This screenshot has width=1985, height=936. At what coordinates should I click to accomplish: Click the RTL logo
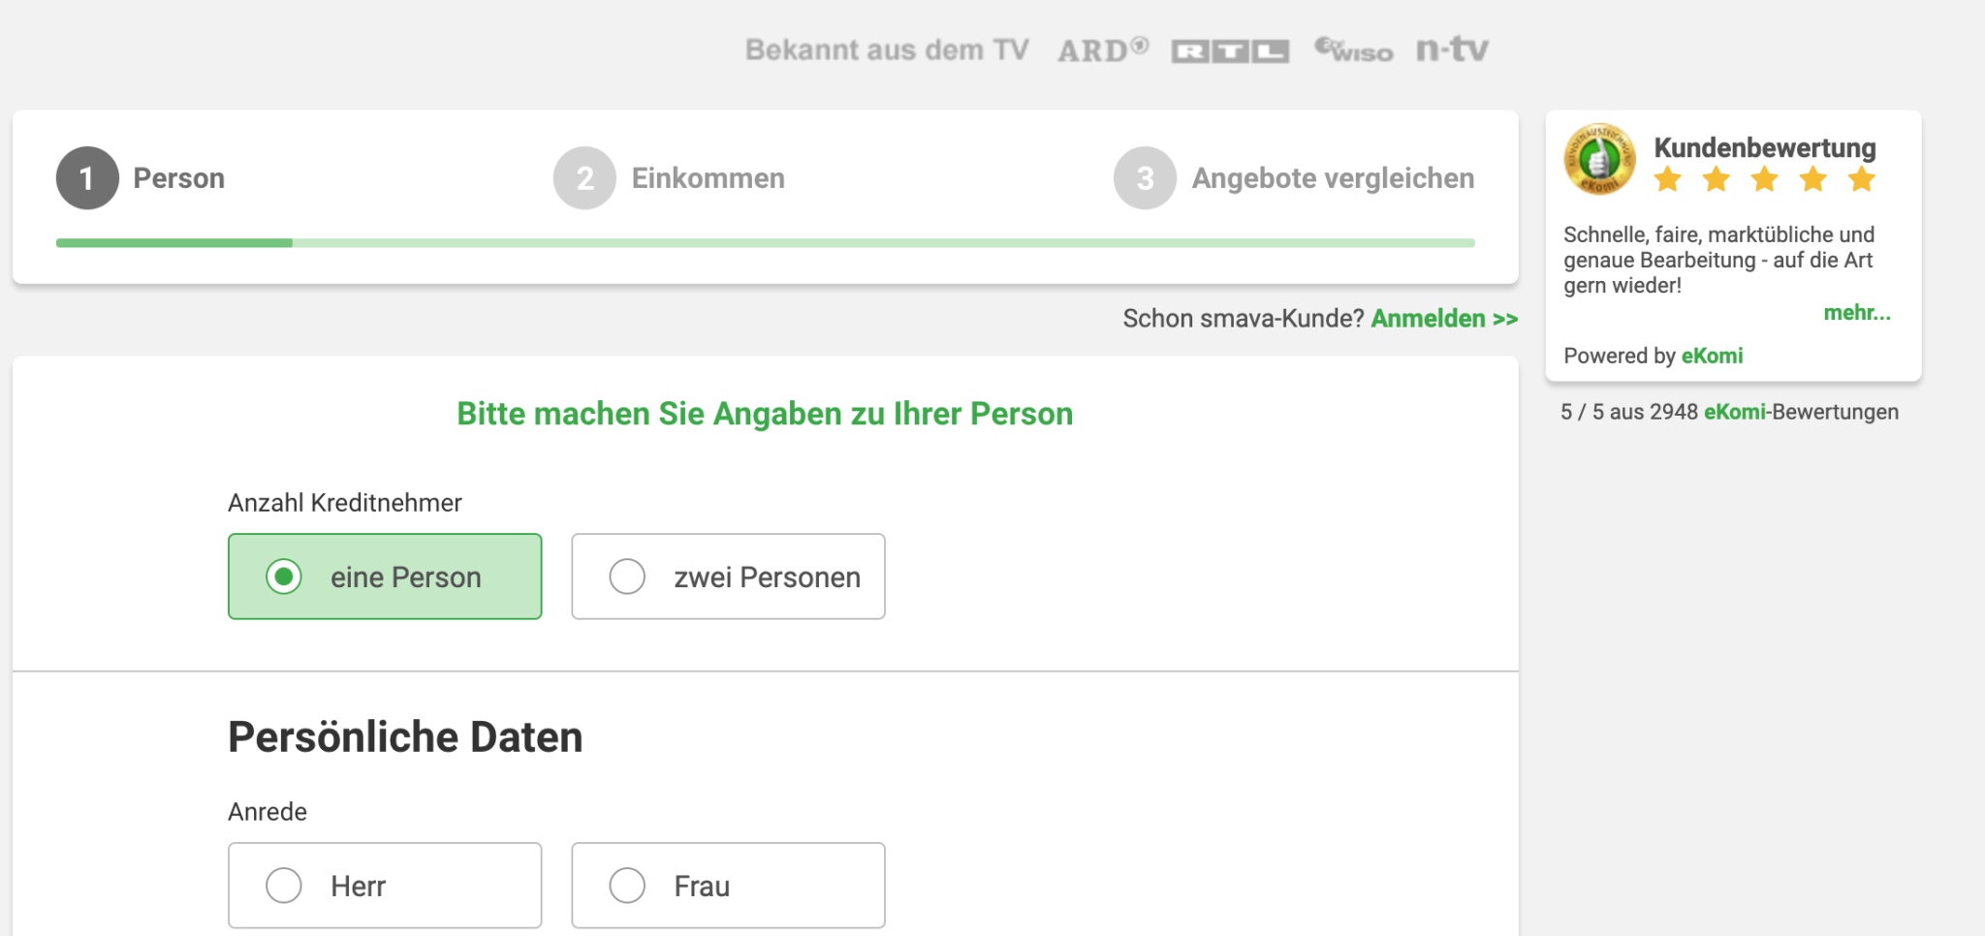[x=1230, y=51]
